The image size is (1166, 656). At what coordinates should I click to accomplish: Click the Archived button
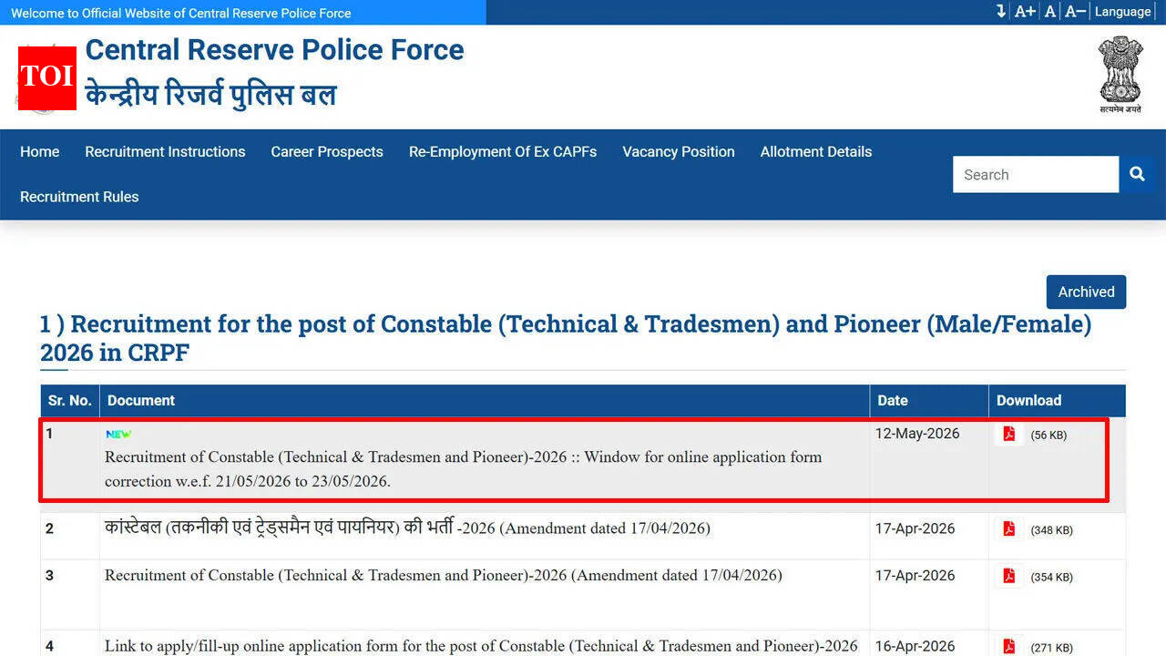[x=1086, y=292]
